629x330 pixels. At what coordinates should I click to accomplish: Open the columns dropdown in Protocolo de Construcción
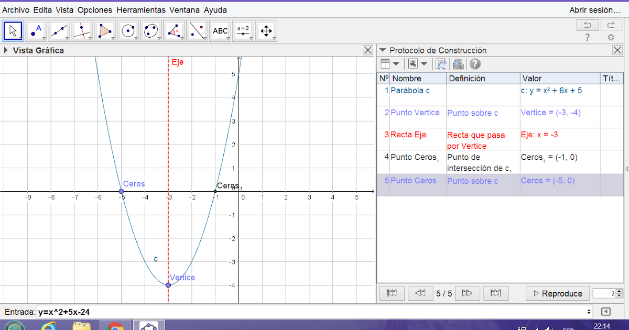(x=395, y=63)
